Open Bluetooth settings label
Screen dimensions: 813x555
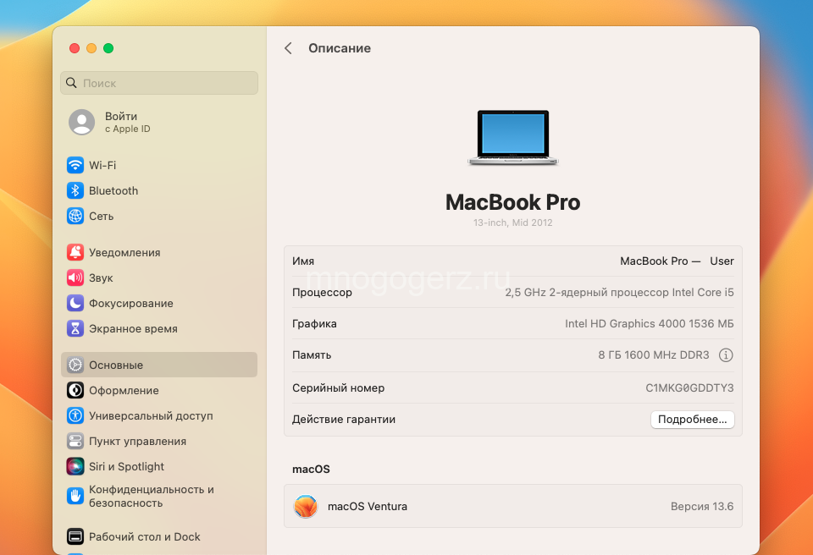click(113, 190)
